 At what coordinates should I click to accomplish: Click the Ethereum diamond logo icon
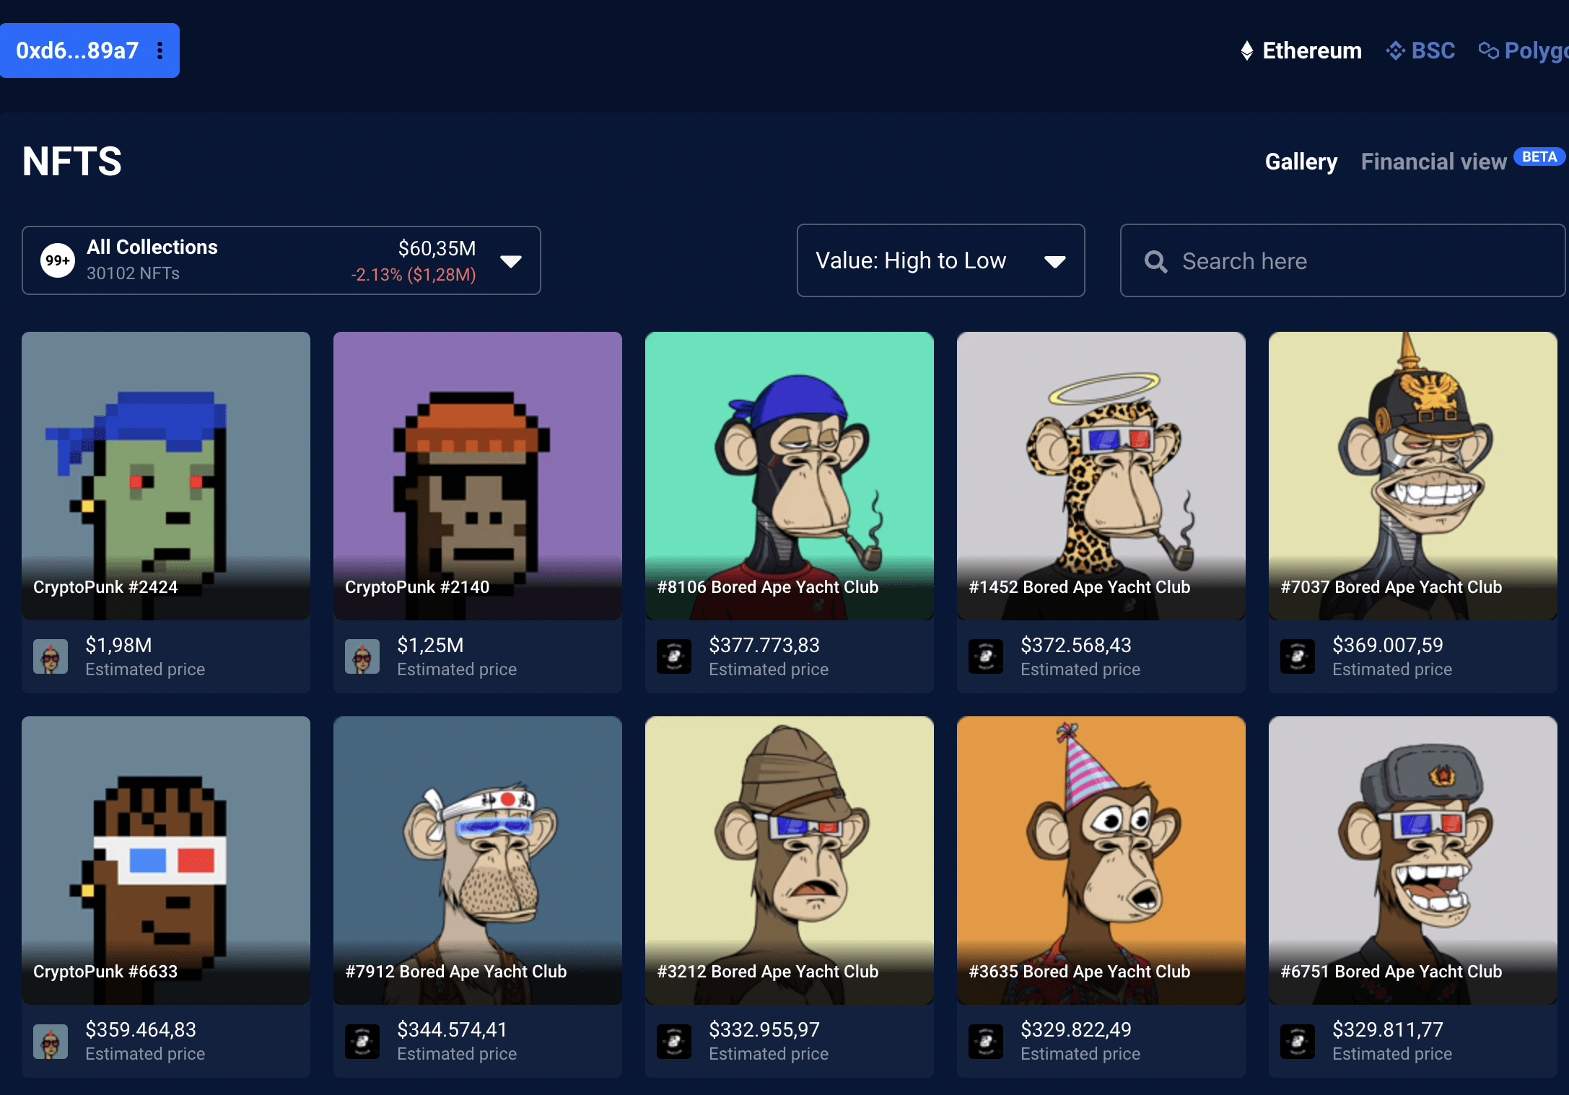[1246, 50]
